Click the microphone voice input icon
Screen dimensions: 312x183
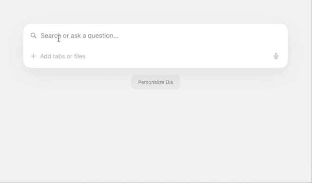276,56
